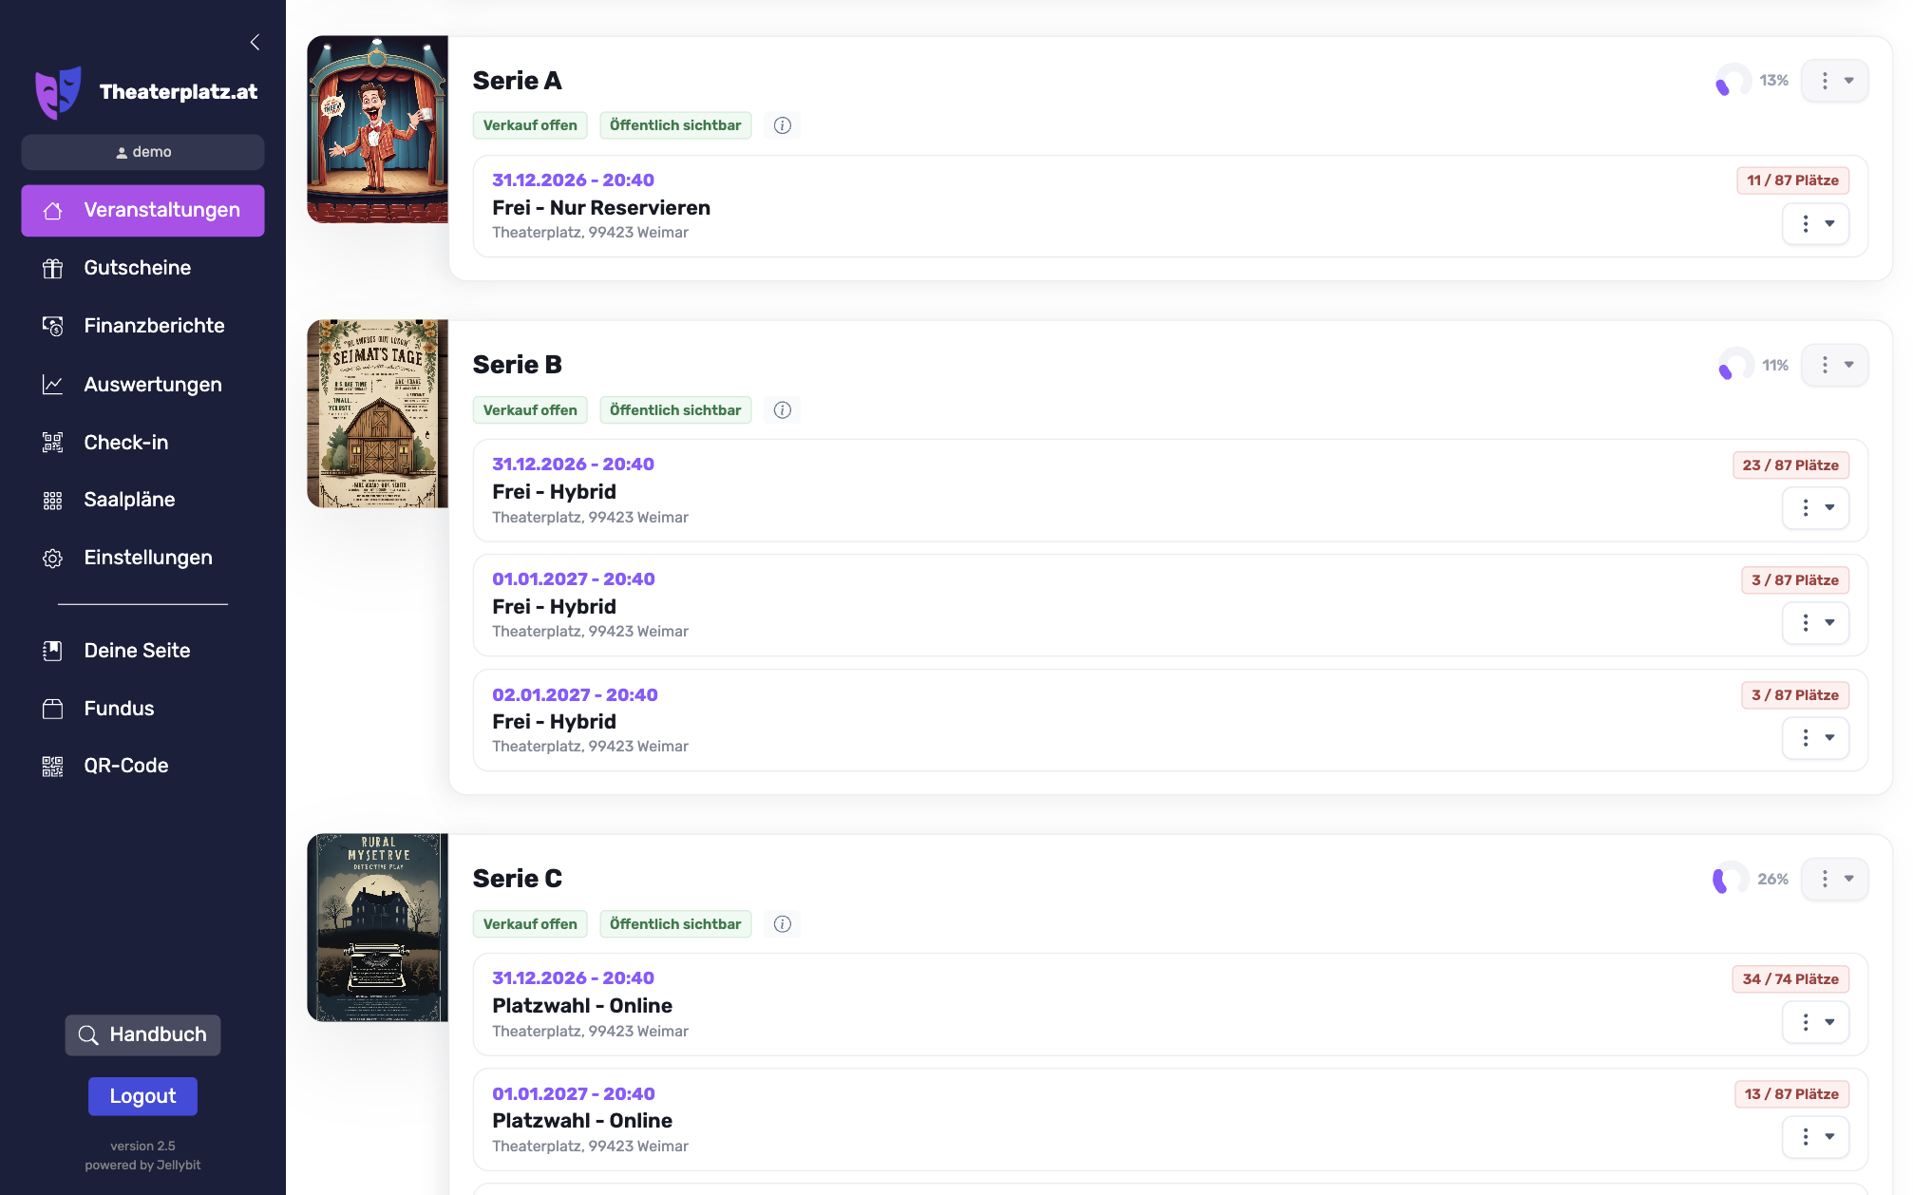
Task: Click the seat grid icon beside Saalpläne
Action: pos(52,500)
